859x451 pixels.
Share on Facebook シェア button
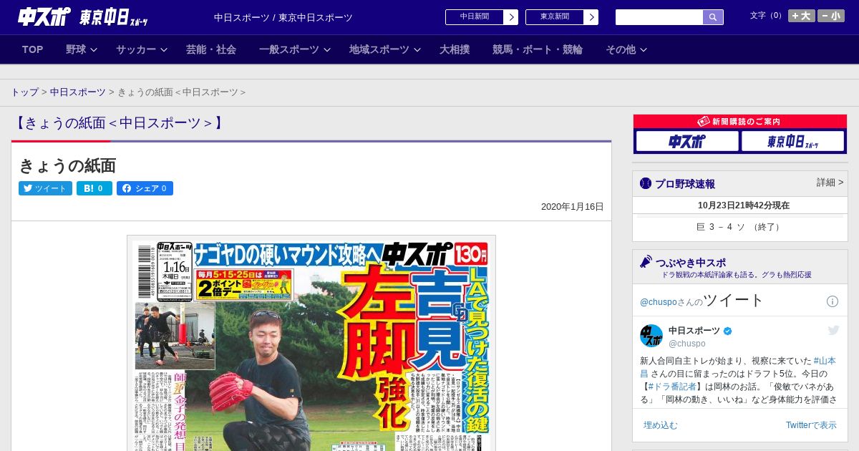(145, 188)
